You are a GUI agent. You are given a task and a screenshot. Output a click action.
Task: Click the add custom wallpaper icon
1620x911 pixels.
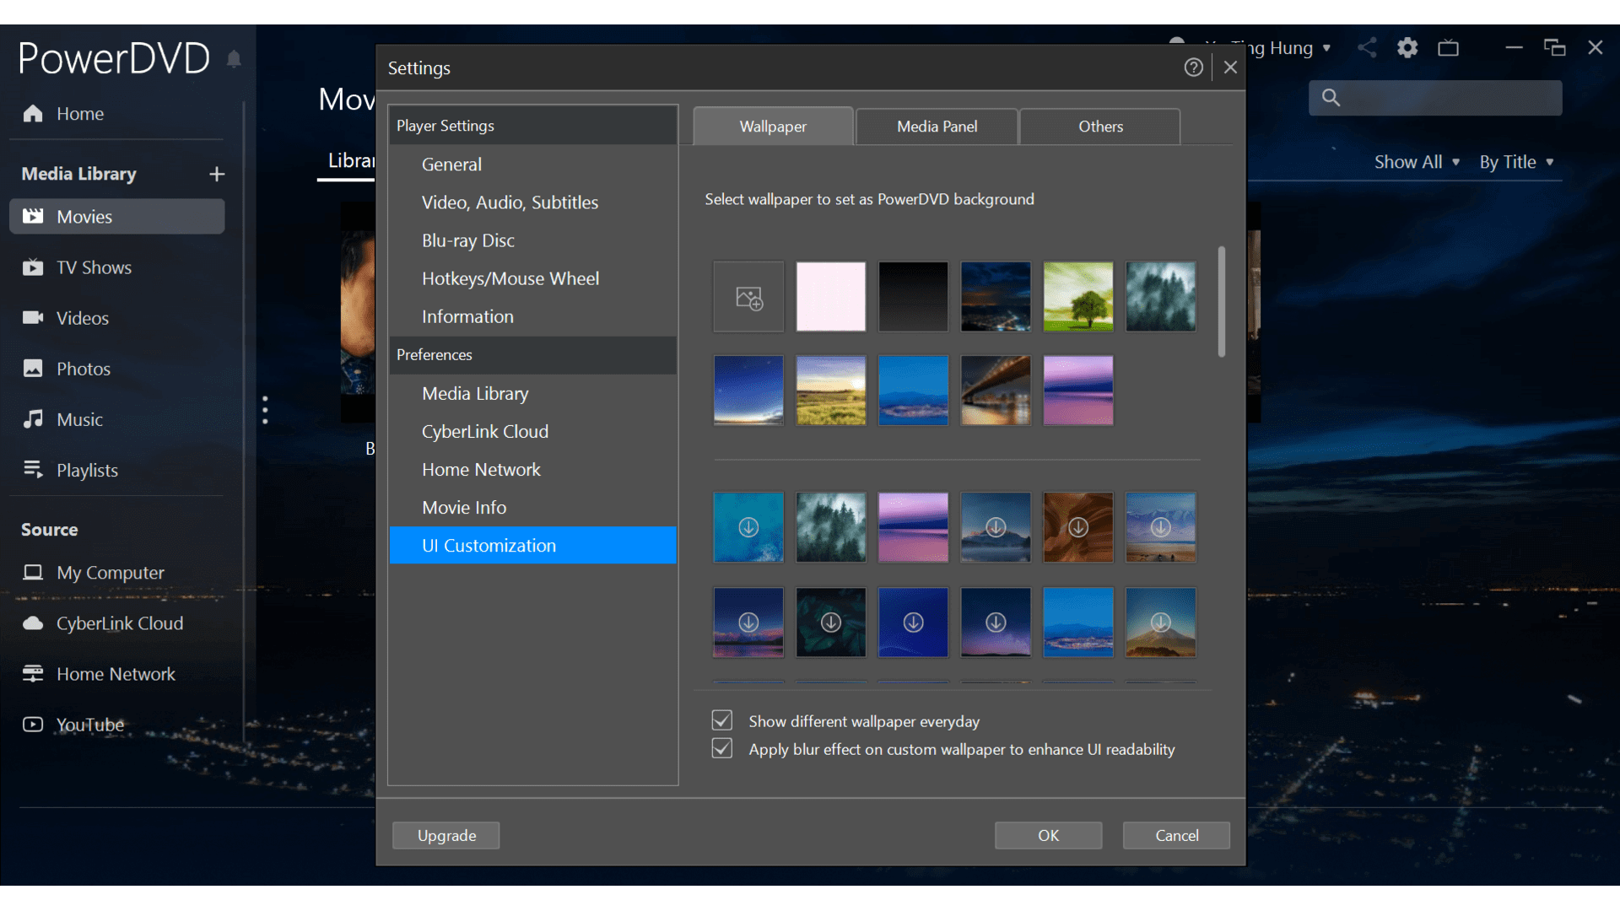coord(748,297)
